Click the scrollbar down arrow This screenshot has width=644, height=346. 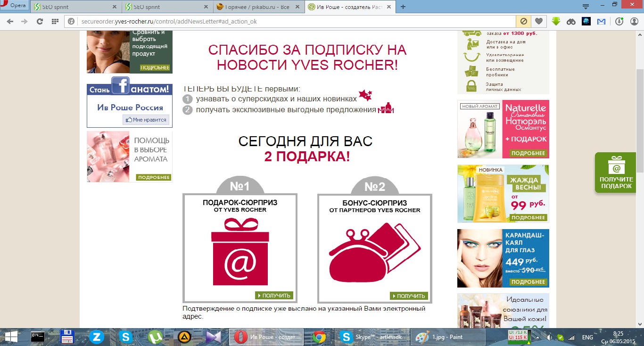(x=640, y=323)
